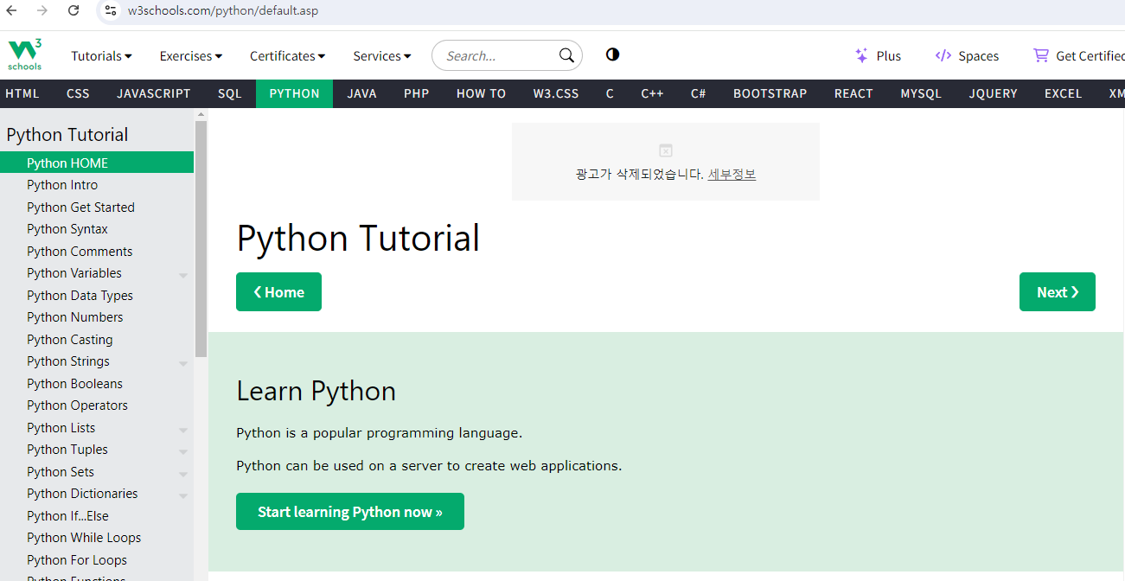Open the Certificates dropdown menu

pos(287,56)
